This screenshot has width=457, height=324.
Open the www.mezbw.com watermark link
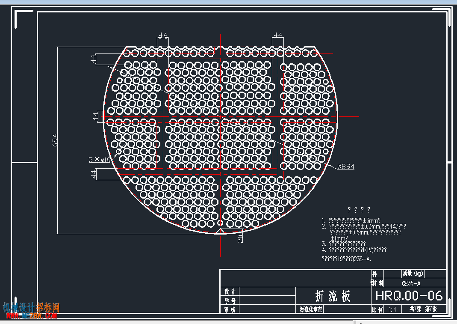click(x=31, y=316)
